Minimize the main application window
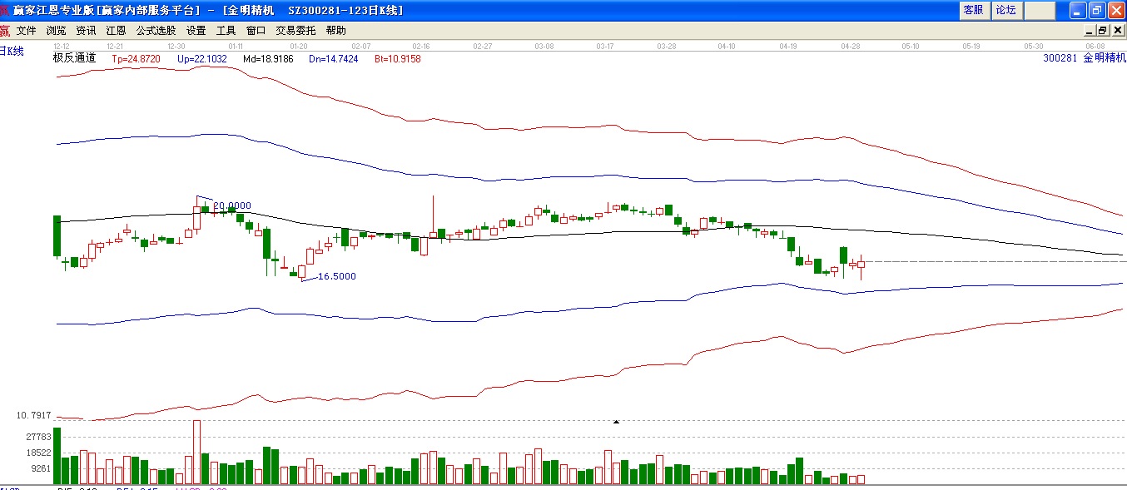The height and width of the screenshot is (490, 1127). click(x=1078, y=10)
